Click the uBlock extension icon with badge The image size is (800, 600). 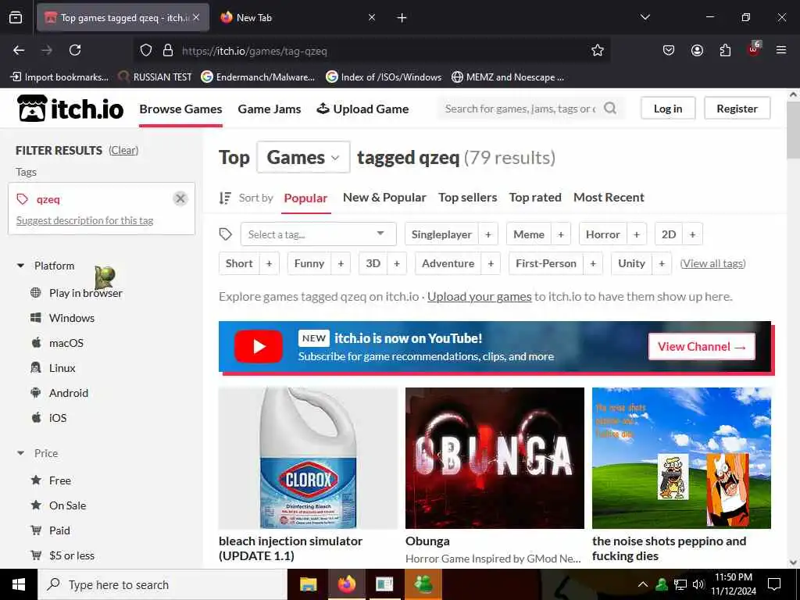click(754, 49)
